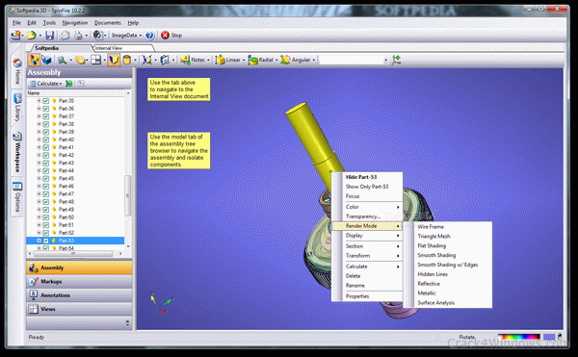Image resolution: width=578 pixels, height=357 pixels.
Task: Click the blue Help question mark icon
Action: (x=149, y=36)
